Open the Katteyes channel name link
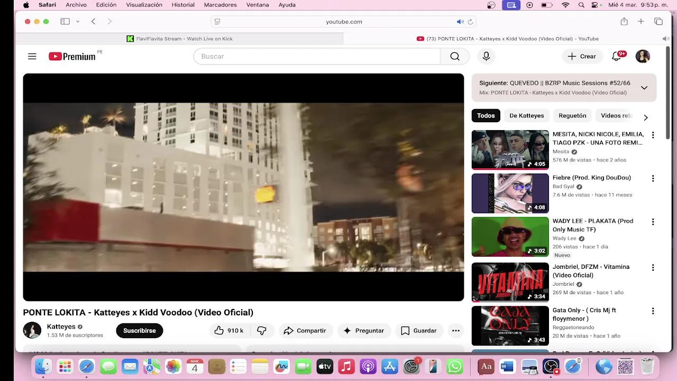The image size is (677, 381). [x=61, y=326]
